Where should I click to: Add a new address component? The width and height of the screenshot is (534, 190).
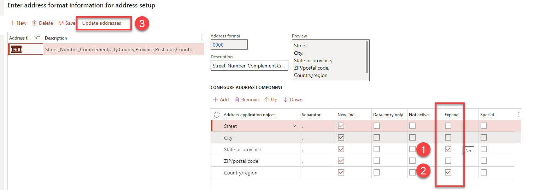pyautogui.click(x=221, y=100)
